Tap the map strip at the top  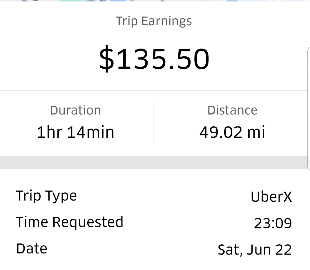[x=155, y=1]
